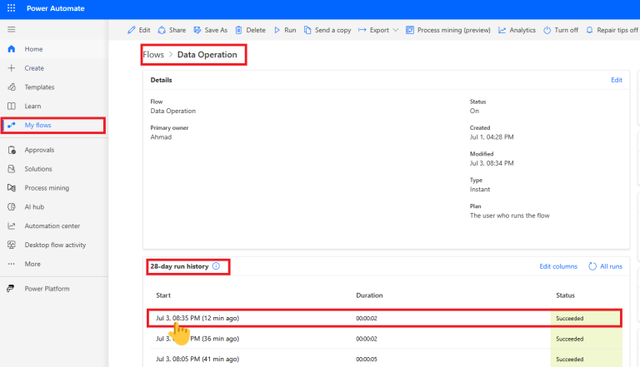Image resolution: width=640 pixels, height=367 pixels.
Task: Click the AI hub icon
Action: 12,206
